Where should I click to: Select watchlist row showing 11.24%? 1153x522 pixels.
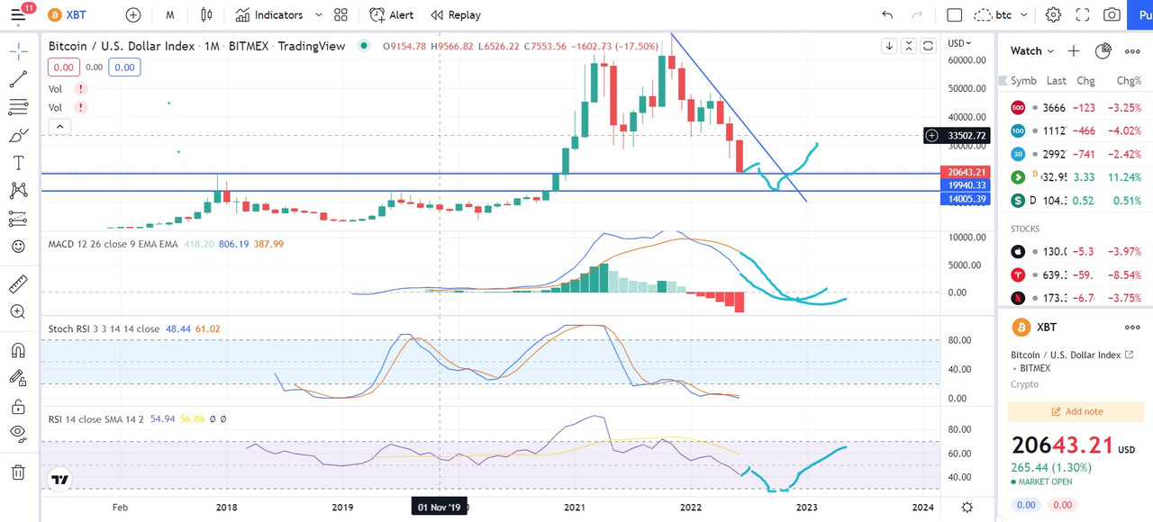point(1076,177)
